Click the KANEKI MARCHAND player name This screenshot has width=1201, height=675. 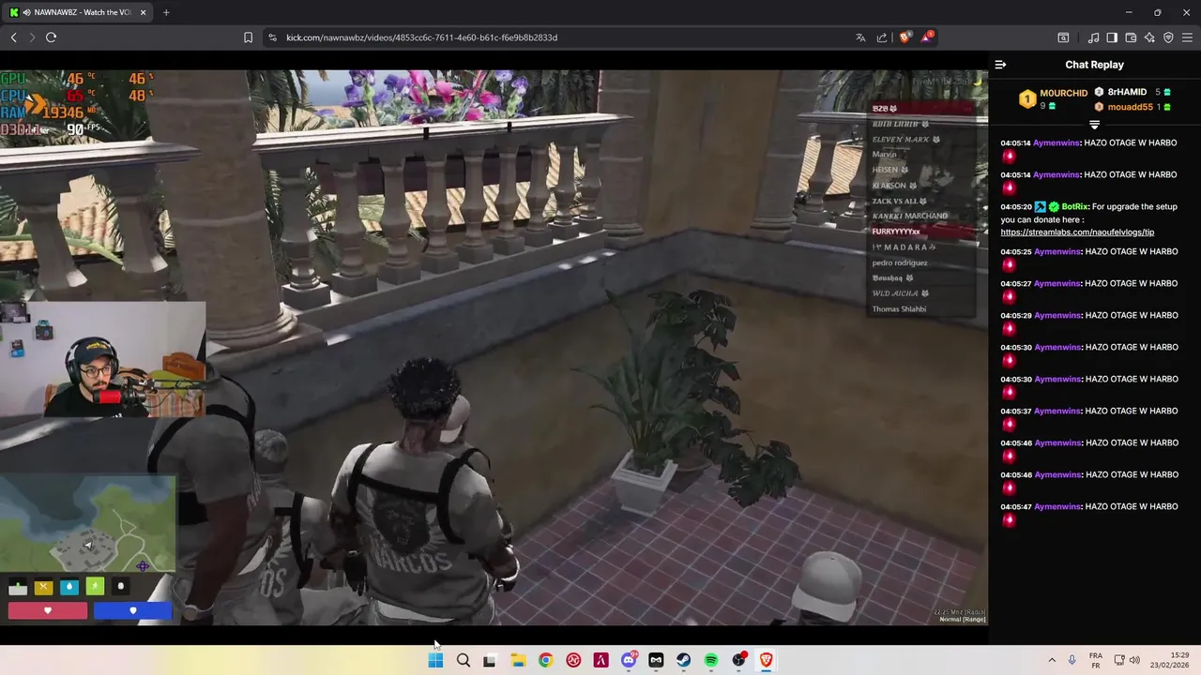(x=910, y=216)
